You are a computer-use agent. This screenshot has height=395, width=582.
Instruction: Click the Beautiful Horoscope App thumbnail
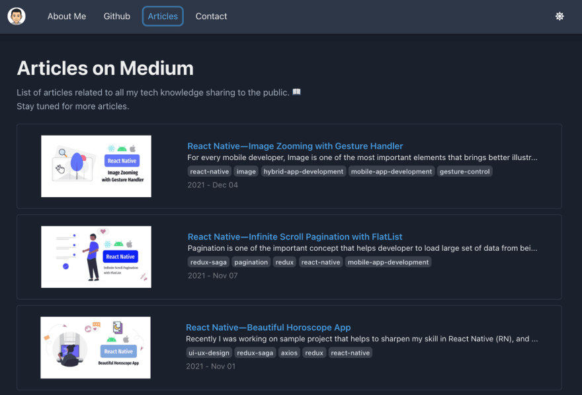(95, 347)
